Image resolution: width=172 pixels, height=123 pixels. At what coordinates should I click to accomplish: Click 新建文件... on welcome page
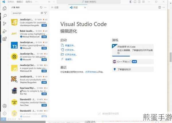pos(70,45)
